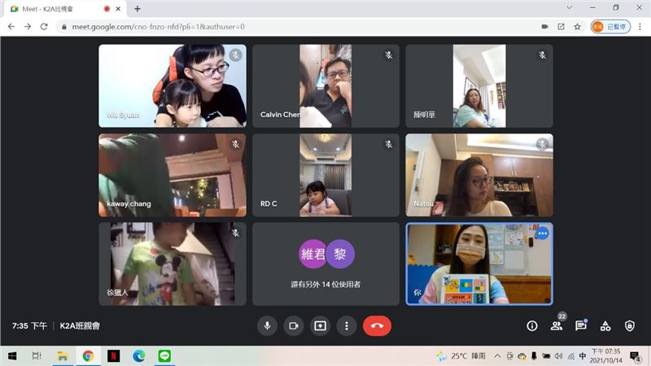Open the activities panel

click(x=605, y=325)
